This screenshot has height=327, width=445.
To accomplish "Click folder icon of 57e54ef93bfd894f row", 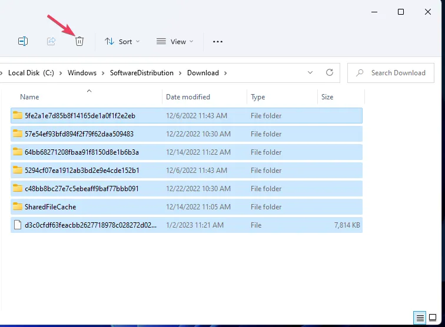I will pyautogui.click(x=18, y=134).
